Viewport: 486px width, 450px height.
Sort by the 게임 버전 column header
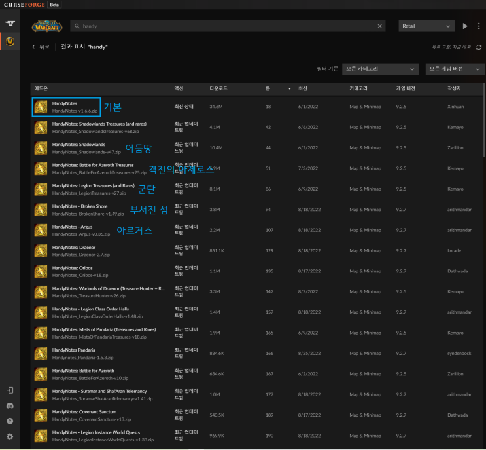406,89
